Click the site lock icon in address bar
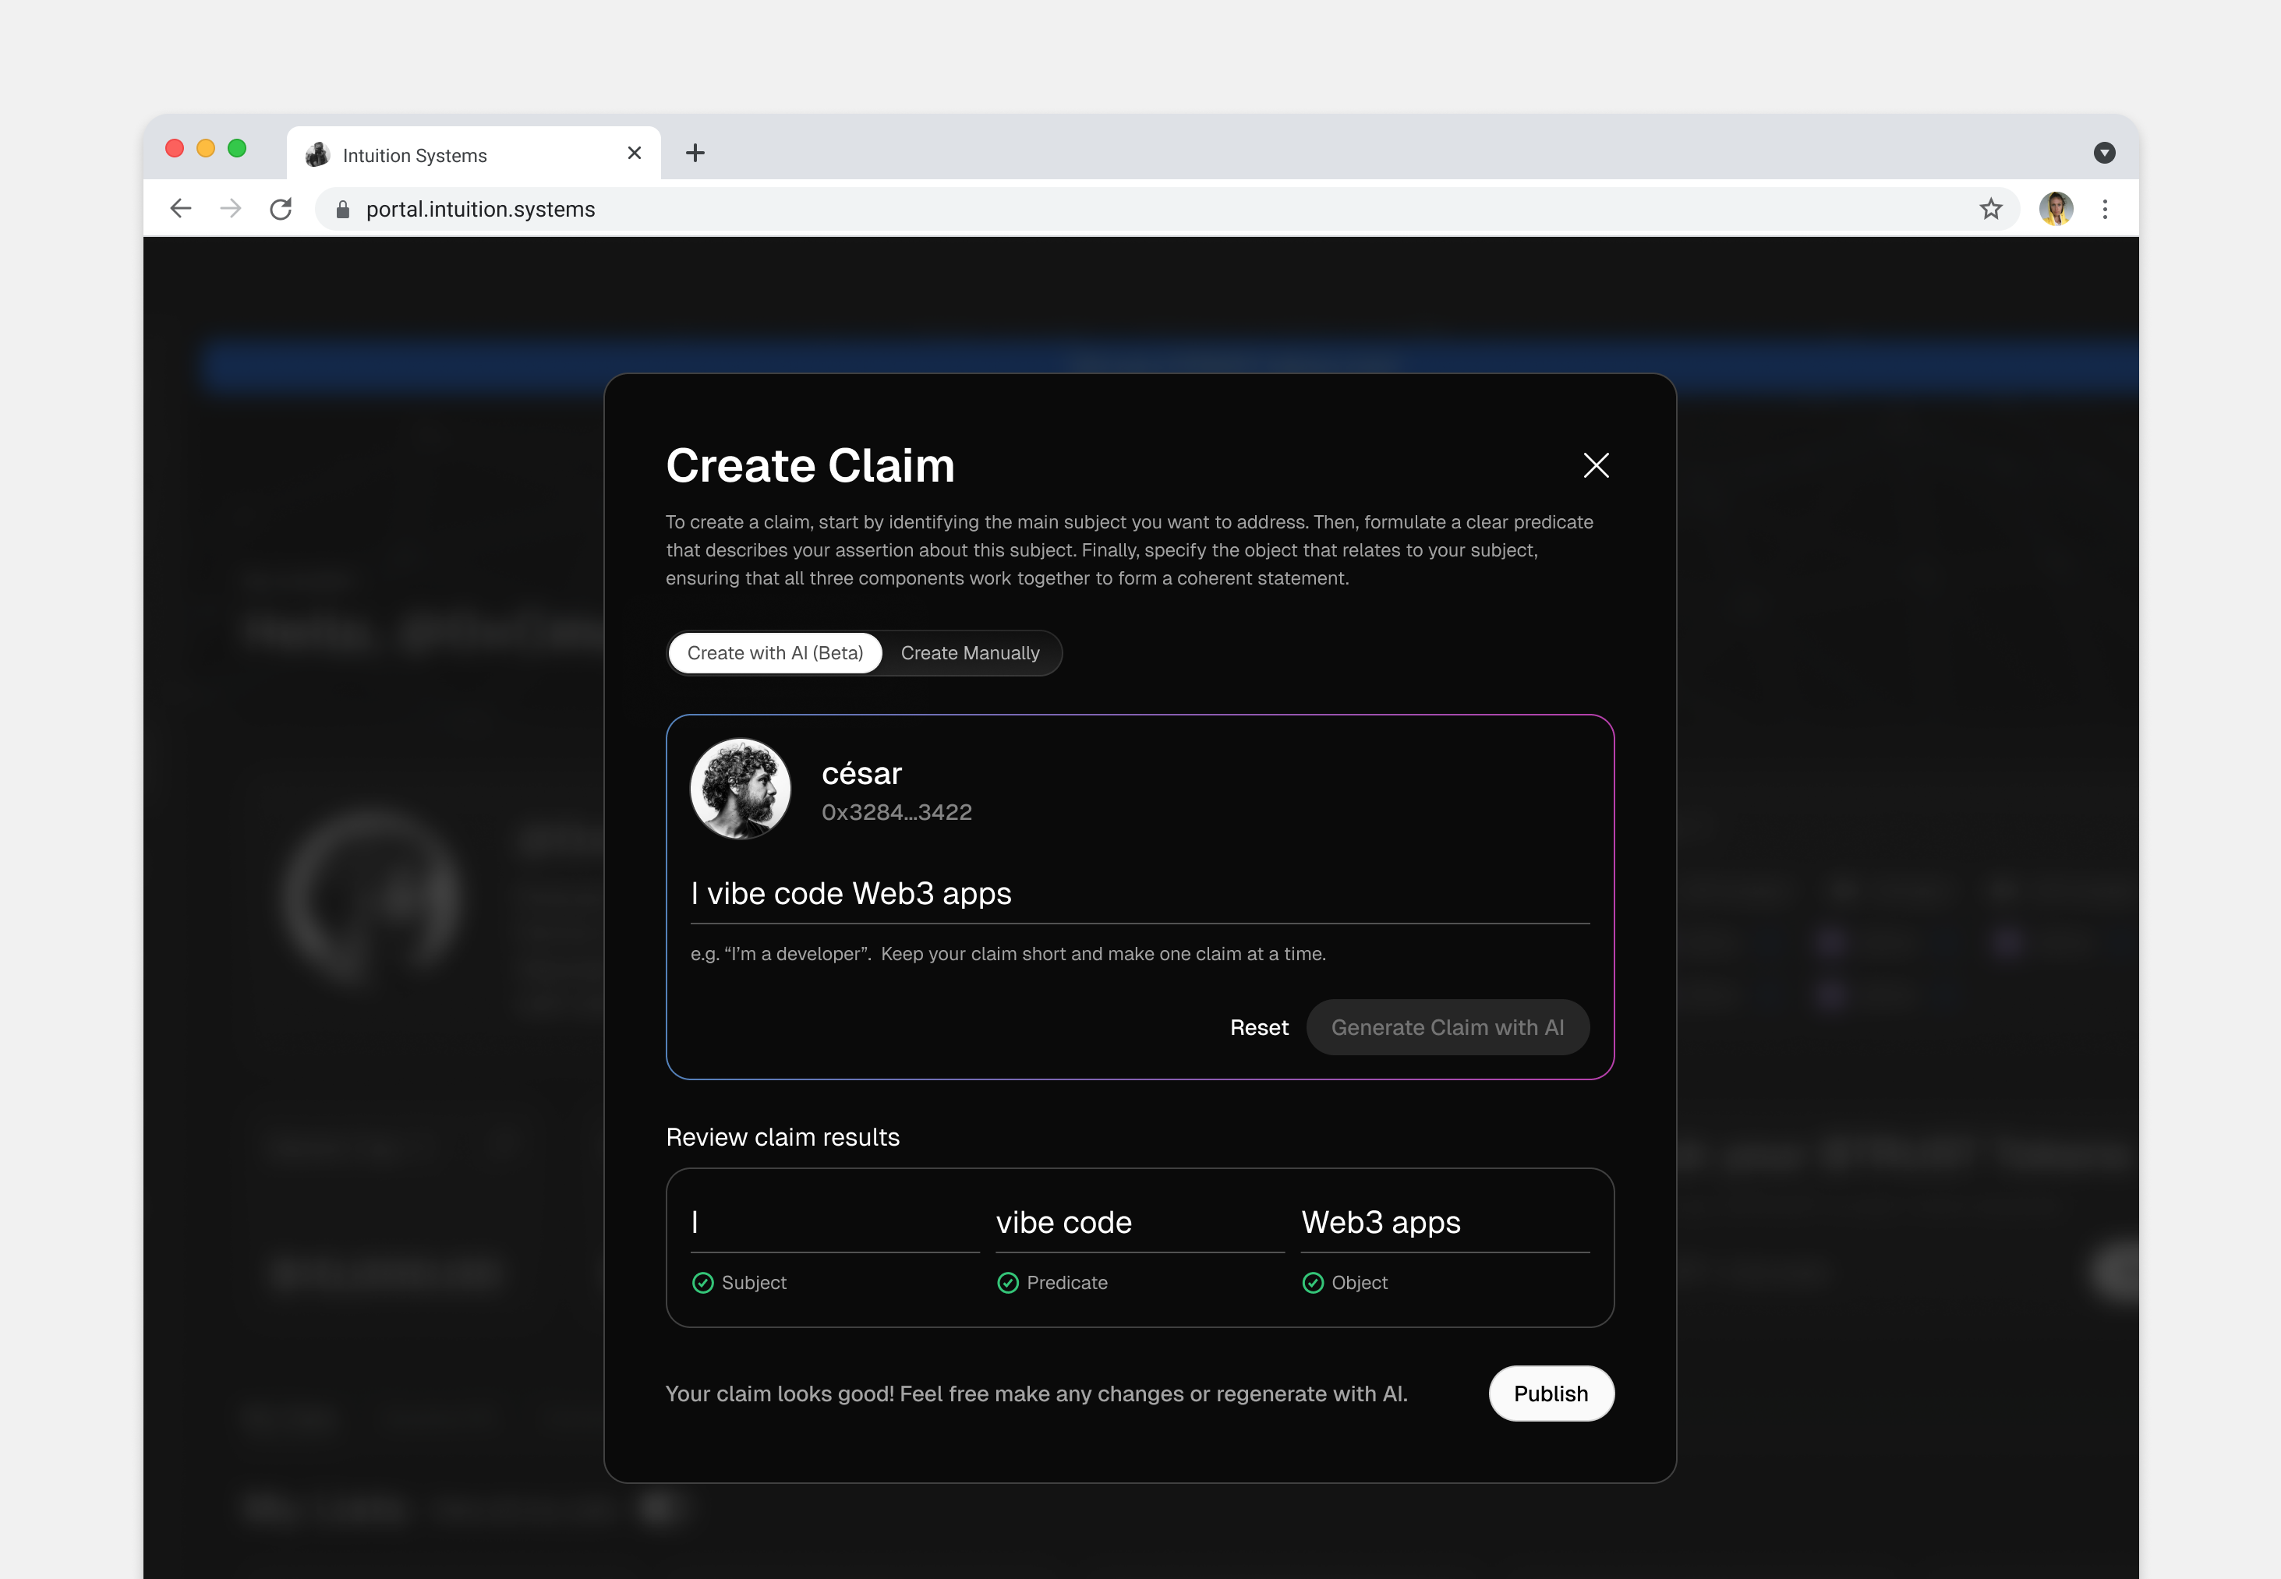Image resolution: width=2281 pixels, height=1579 pixels. click(342, 210)
